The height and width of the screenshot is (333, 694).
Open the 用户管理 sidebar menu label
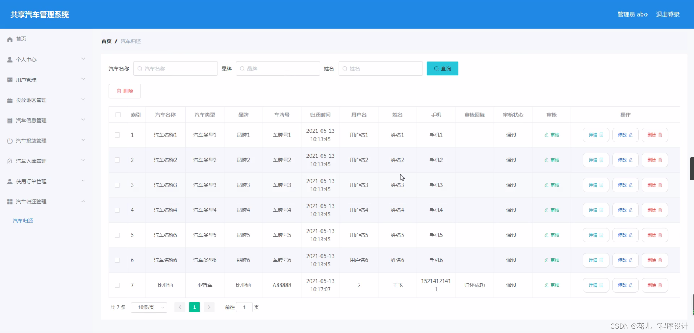(26, 80)
